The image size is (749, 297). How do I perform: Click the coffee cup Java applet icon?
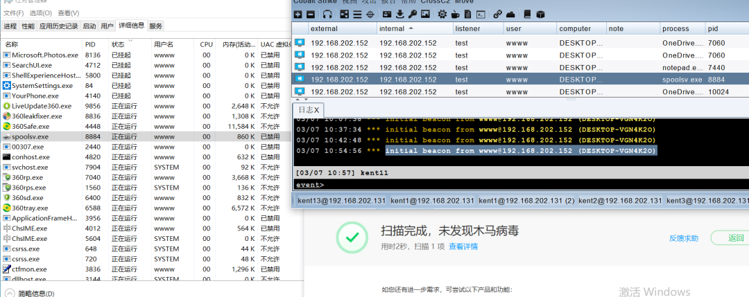(x=455, y=15)
